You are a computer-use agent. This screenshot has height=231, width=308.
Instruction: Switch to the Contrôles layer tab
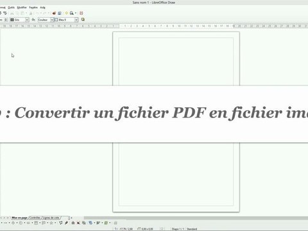pos(35,218)
